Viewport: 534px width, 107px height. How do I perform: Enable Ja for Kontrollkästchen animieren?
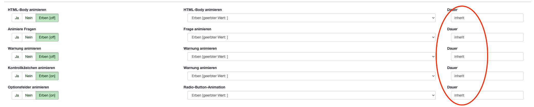coord(17,76)
